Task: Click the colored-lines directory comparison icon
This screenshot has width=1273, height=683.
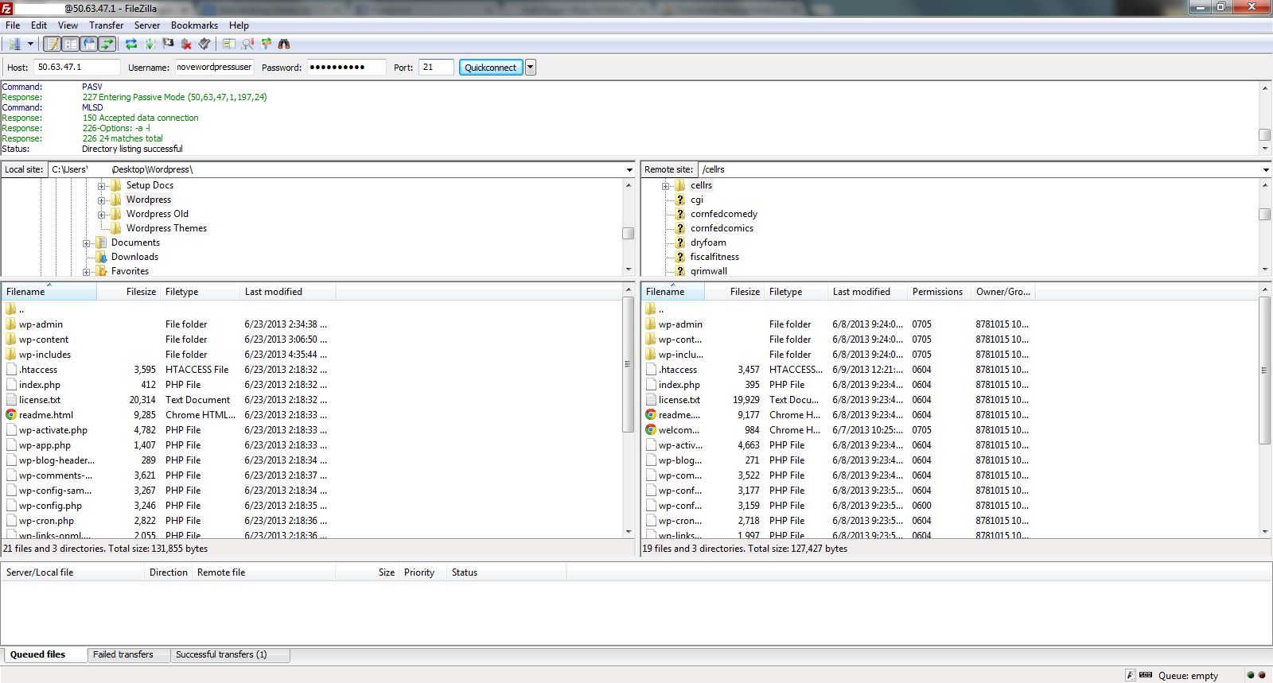Action: tap(229, 44)
